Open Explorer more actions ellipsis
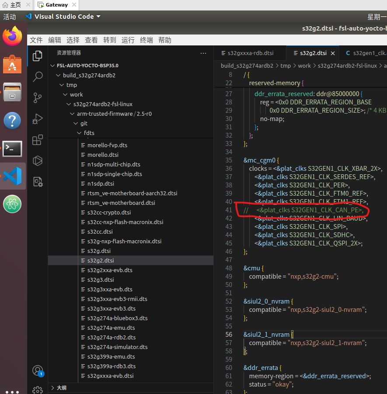Viewport: 387px width, 394px height. (203, 53)
